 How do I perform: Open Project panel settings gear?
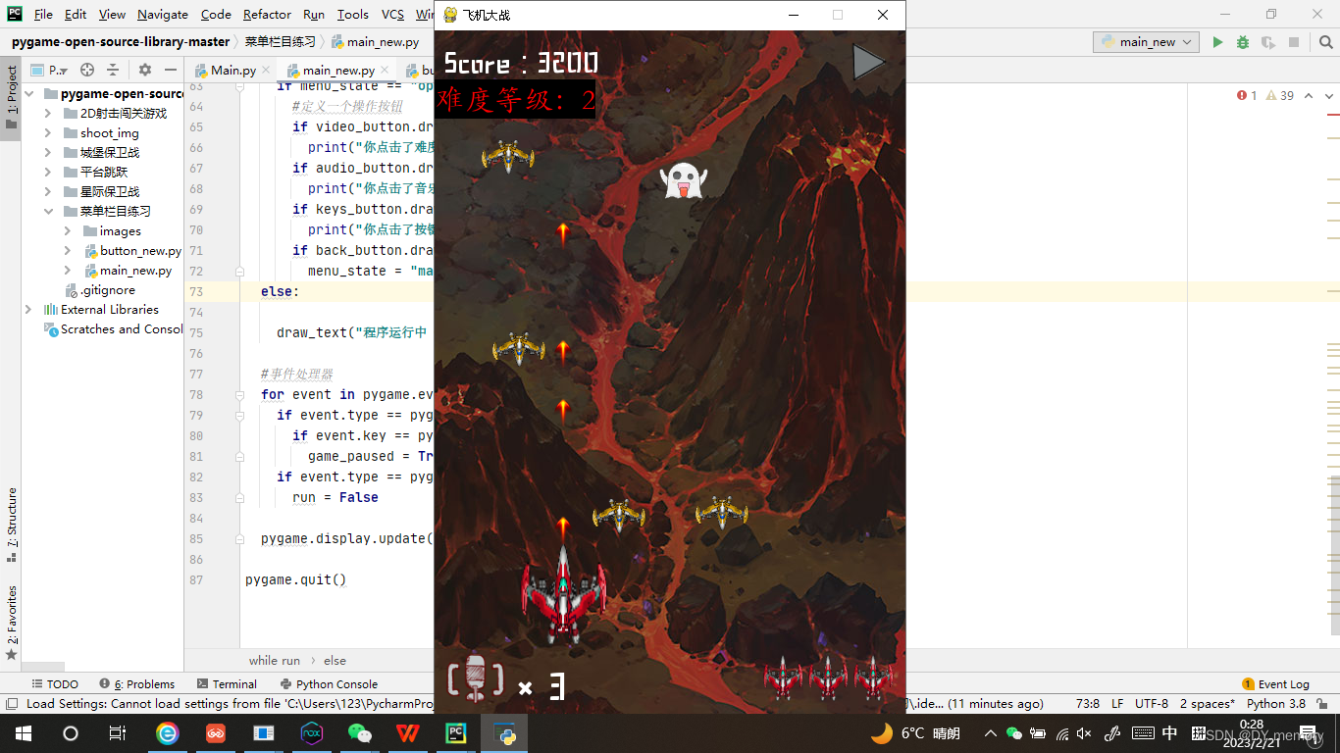pos(145,70)
